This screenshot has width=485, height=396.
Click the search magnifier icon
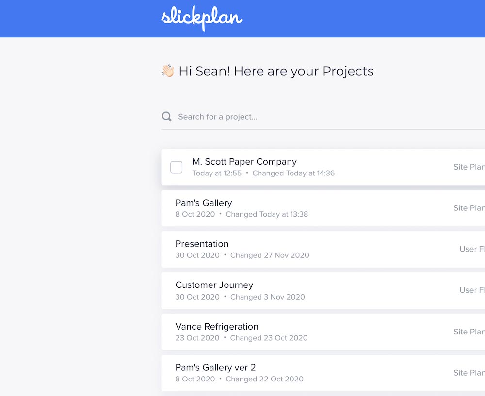click(x=167, y=116)
